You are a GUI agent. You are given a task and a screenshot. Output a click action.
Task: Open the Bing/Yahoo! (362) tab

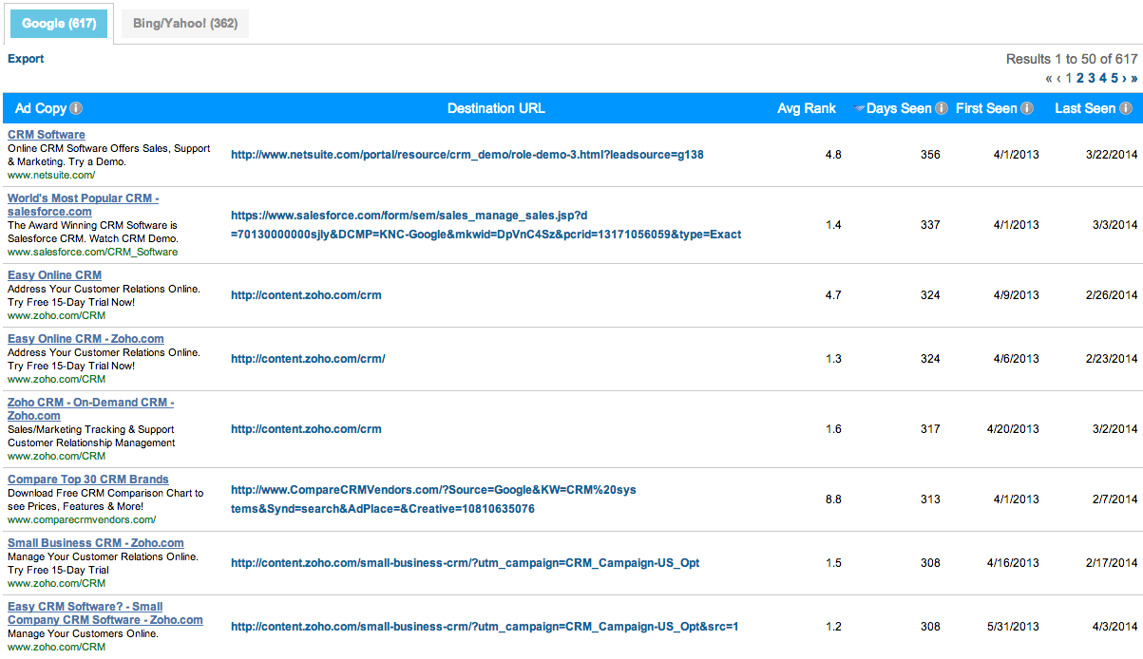[185, 23]
